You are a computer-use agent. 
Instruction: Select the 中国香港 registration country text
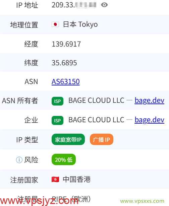[77, 180]
